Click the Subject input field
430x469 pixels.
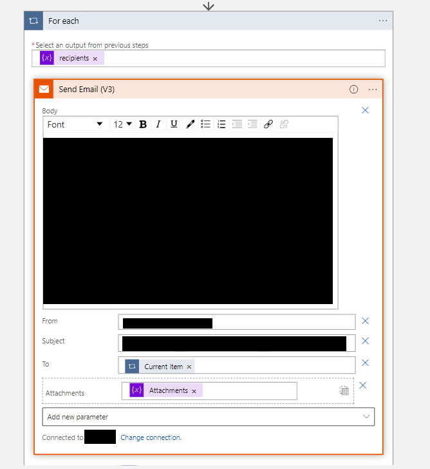[237, 343]
